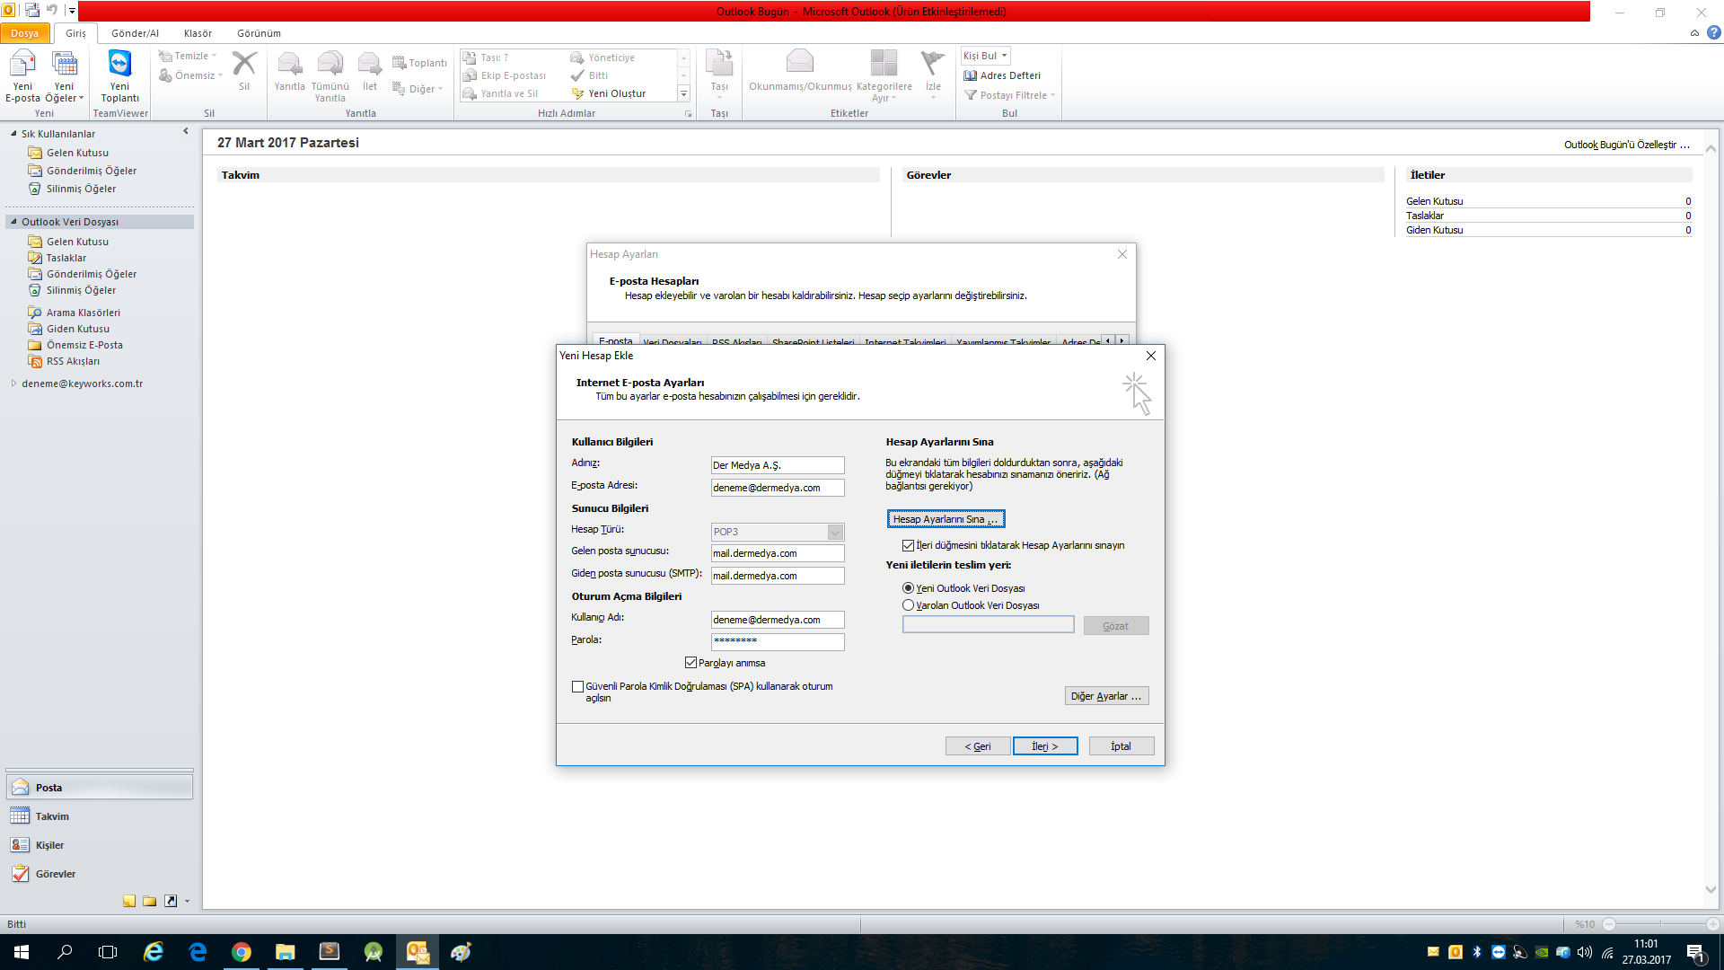Expand Kişi Bul search dropdown
This screenshot has height=970, width=1724.
pos(1004,56)
